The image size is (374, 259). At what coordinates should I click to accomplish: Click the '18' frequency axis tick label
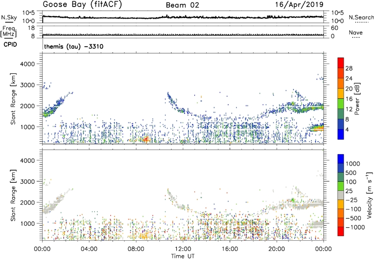[31, 28]
